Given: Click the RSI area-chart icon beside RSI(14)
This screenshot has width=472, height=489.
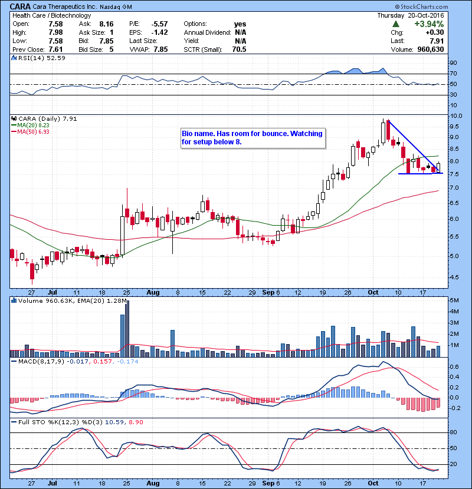Looking at the screenshot, I should 14,58.
